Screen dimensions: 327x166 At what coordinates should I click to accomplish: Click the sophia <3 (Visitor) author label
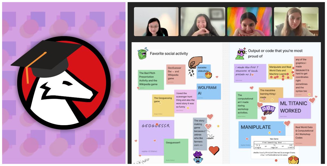tap(149, 151)
